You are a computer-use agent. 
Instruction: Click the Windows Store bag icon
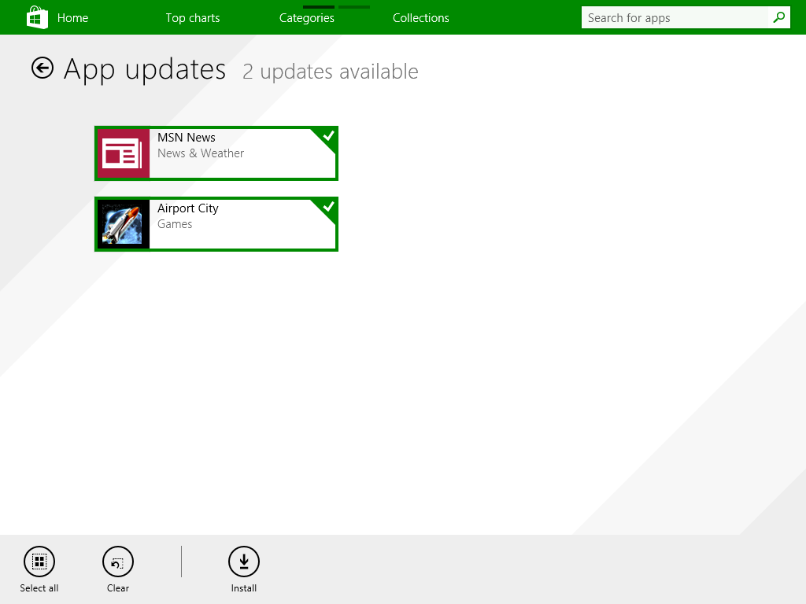[38, 17]
